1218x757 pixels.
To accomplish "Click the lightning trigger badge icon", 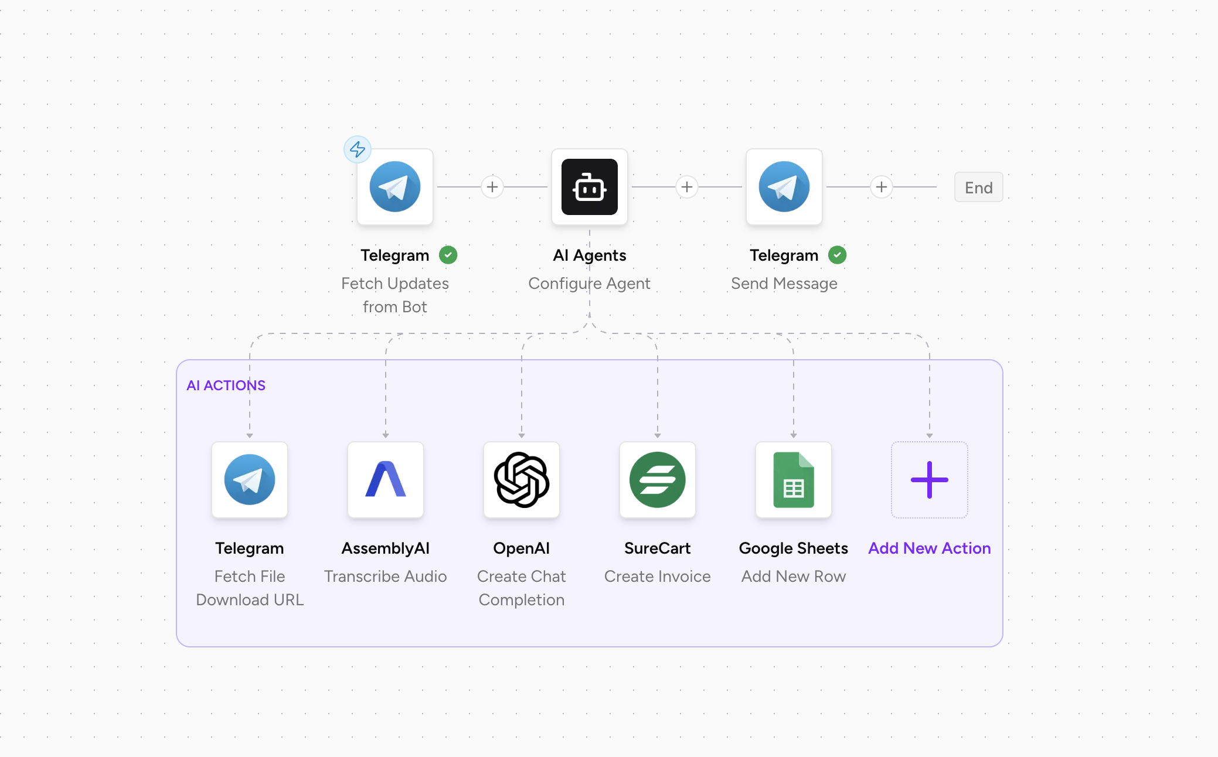I will (x=358, y=149).
